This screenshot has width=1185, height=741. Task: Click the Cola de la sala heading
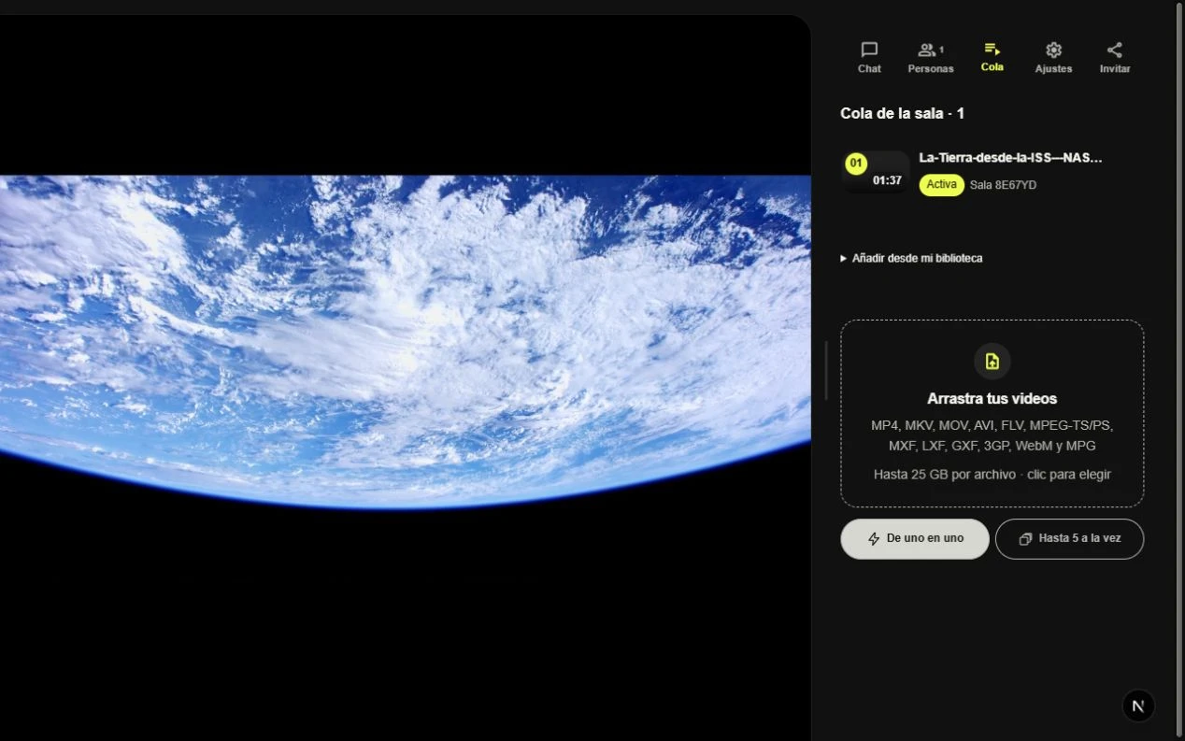pyautogui.click(x=902, y=114)
